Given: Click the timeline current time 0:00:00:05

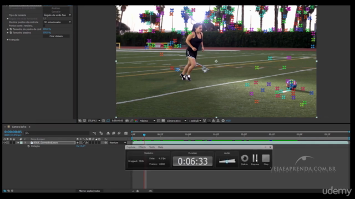Looking at the screenshot, I should coord(13,132).
